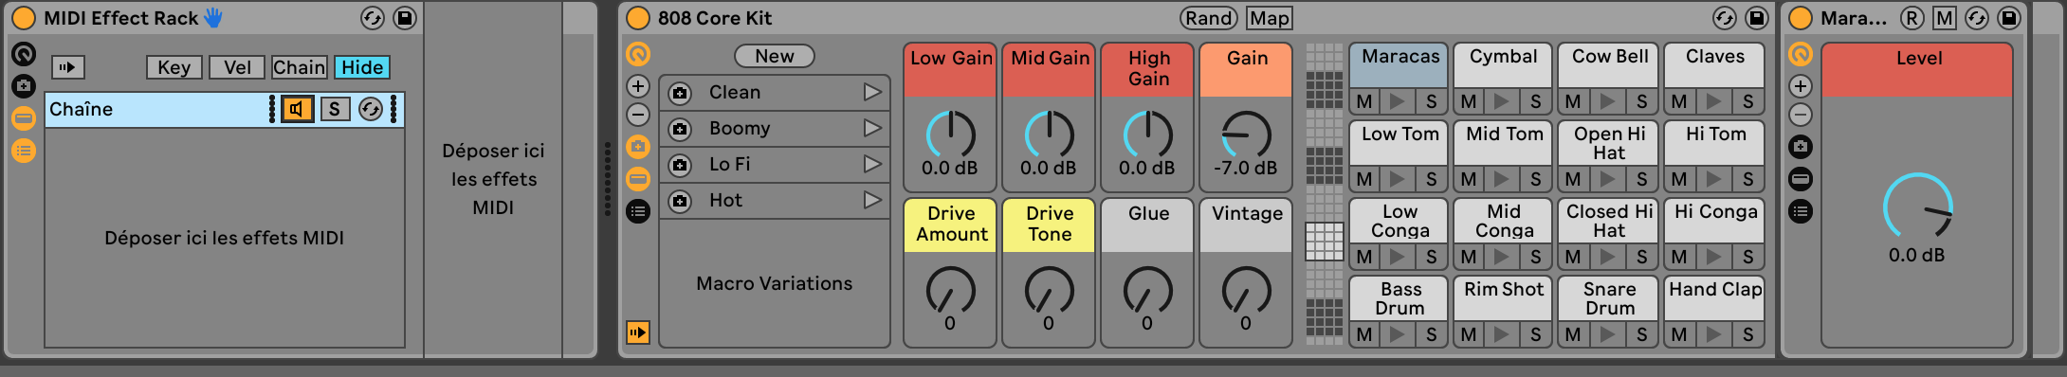Image resolution: width=2067 pixels, height=377 pixels.
Task: Mute the Cow Bell pad
Action: pyautogui.click(x=1573, y=101)
